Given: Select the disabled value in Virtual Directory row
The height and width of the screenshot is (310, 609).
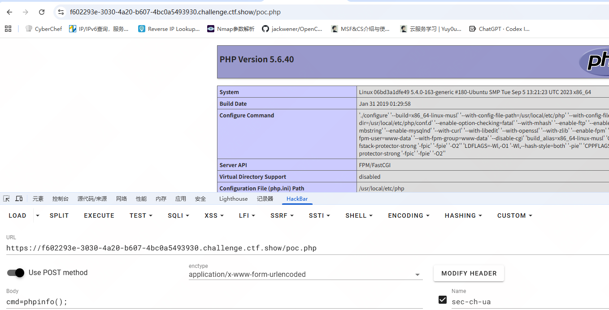Looking at the screenshot, I should [x=370, y=177].
